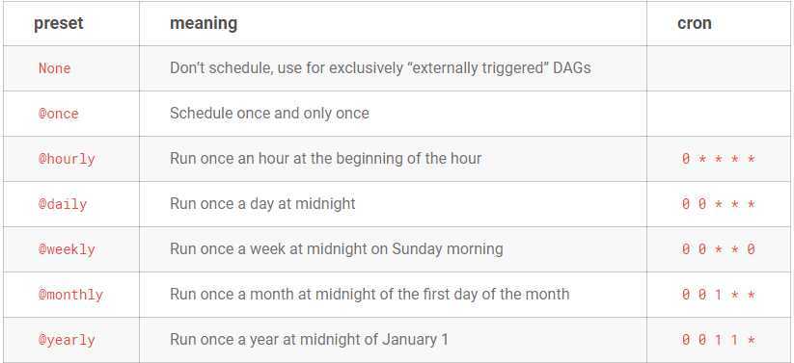Click the weekly cron expression 0 0 * * 0
Screen dimensions: 794x363
(718, 249)
